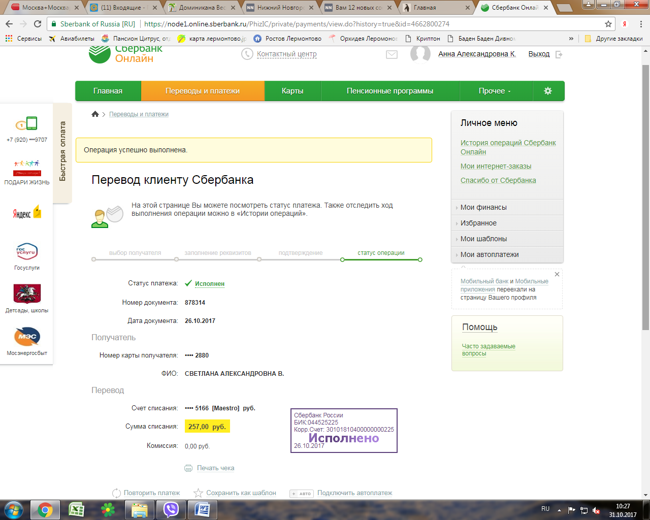
Task: Go back in browser history
Action: coord(9,24)
